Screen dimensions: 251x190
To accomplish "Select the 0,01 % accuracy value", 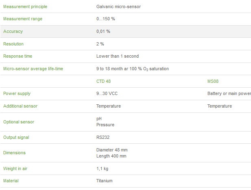I will pyautogui.click(x=103, y=31).
